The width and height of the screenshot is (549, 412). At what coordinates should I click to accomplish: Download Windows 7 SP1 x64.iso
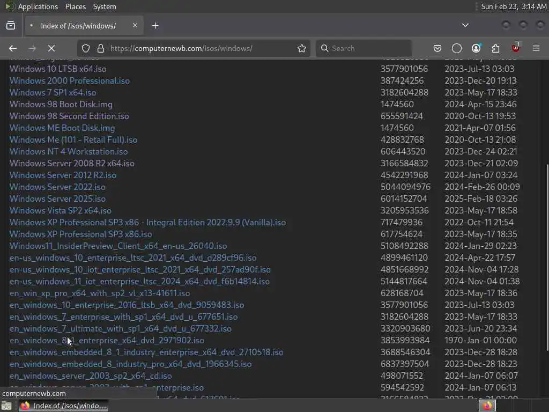[x=53, y=92]
